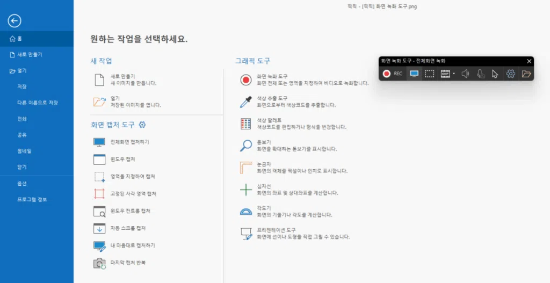Open recorder settings gear icon
Screen dimensions: 550x283
point(511,74)
